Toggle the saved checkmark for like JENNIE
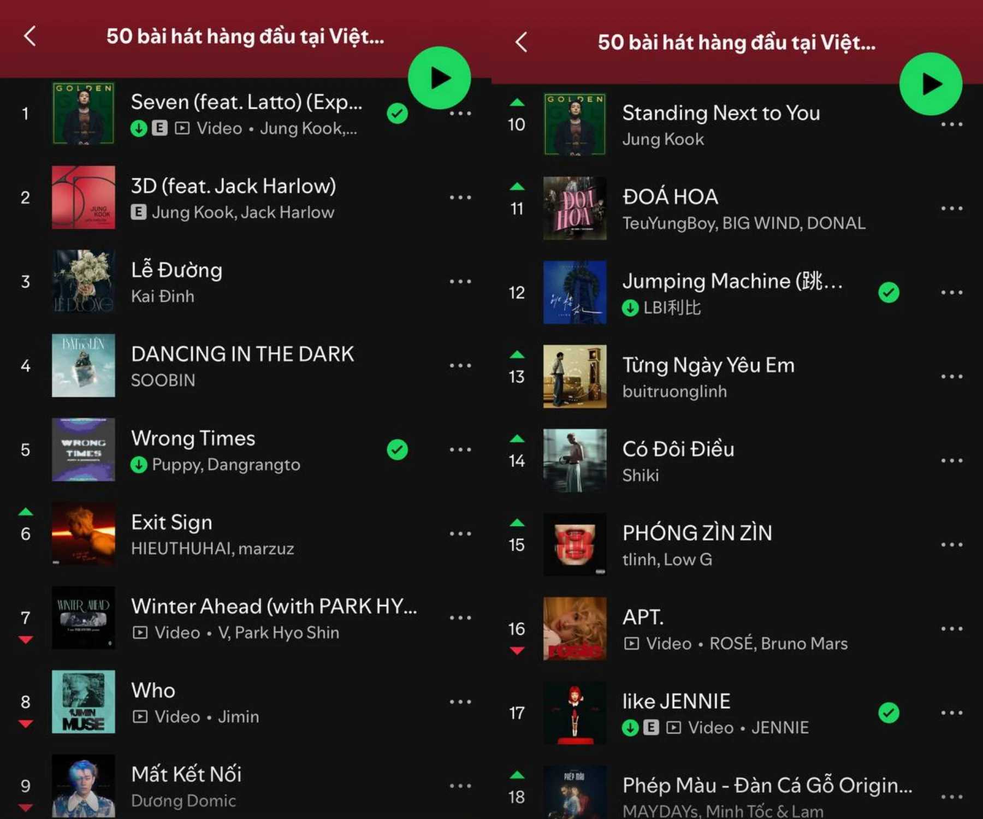This screenshot has height=819, width=983. (889, 713)
